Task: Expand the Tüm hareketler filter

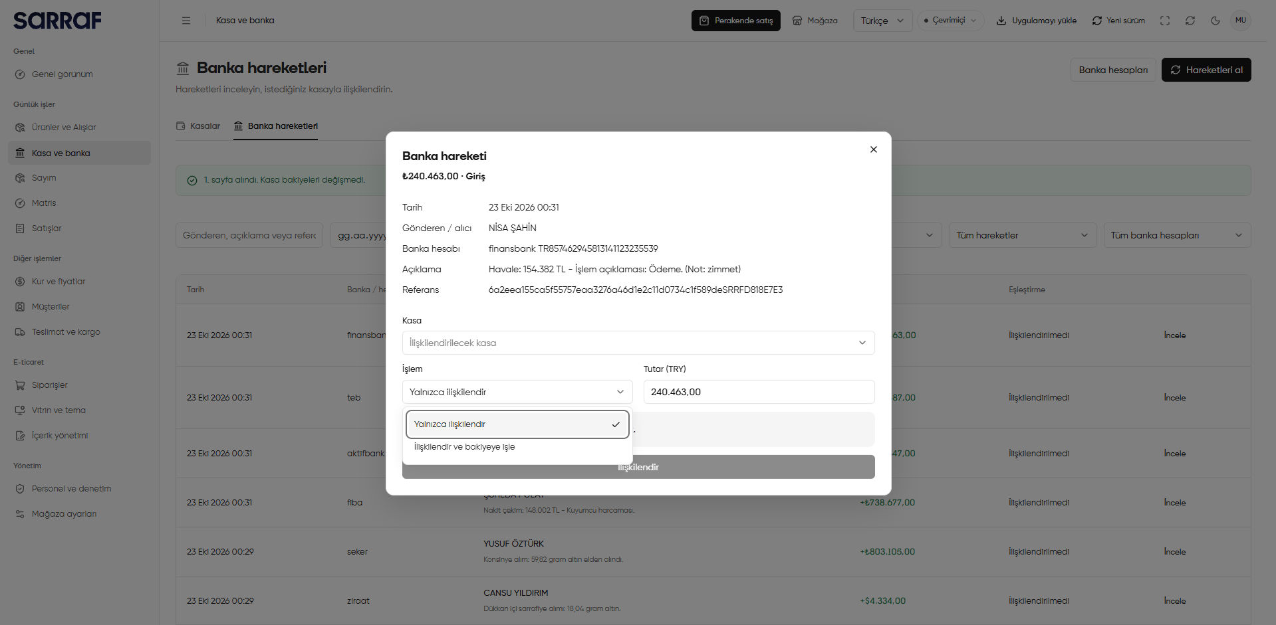Action: click(1022, 235)
